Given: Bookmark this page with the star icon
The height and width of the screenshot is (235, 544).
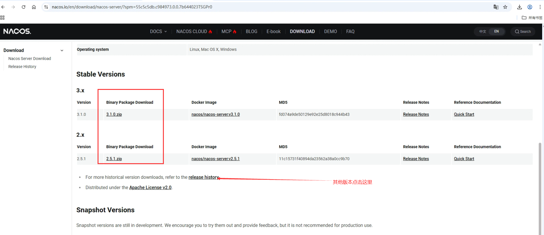Looking at the screenshot, I should click(x=505, y=7).
